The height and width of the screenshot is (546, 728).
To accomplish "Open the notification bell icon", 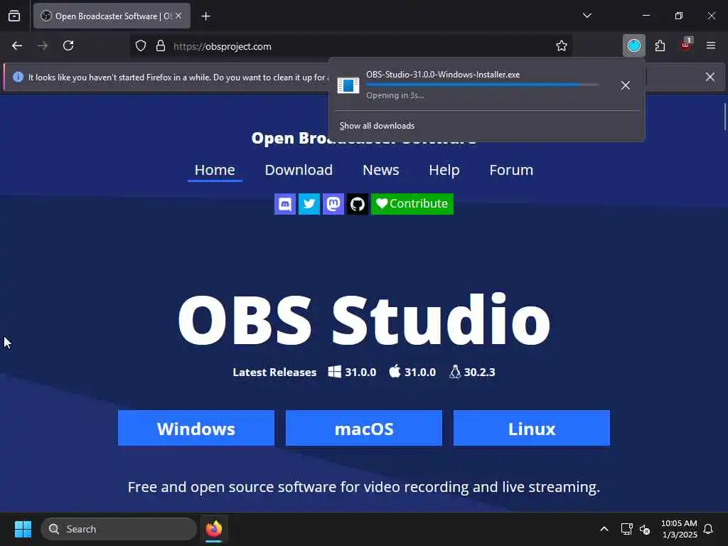I will pos(708,529).
